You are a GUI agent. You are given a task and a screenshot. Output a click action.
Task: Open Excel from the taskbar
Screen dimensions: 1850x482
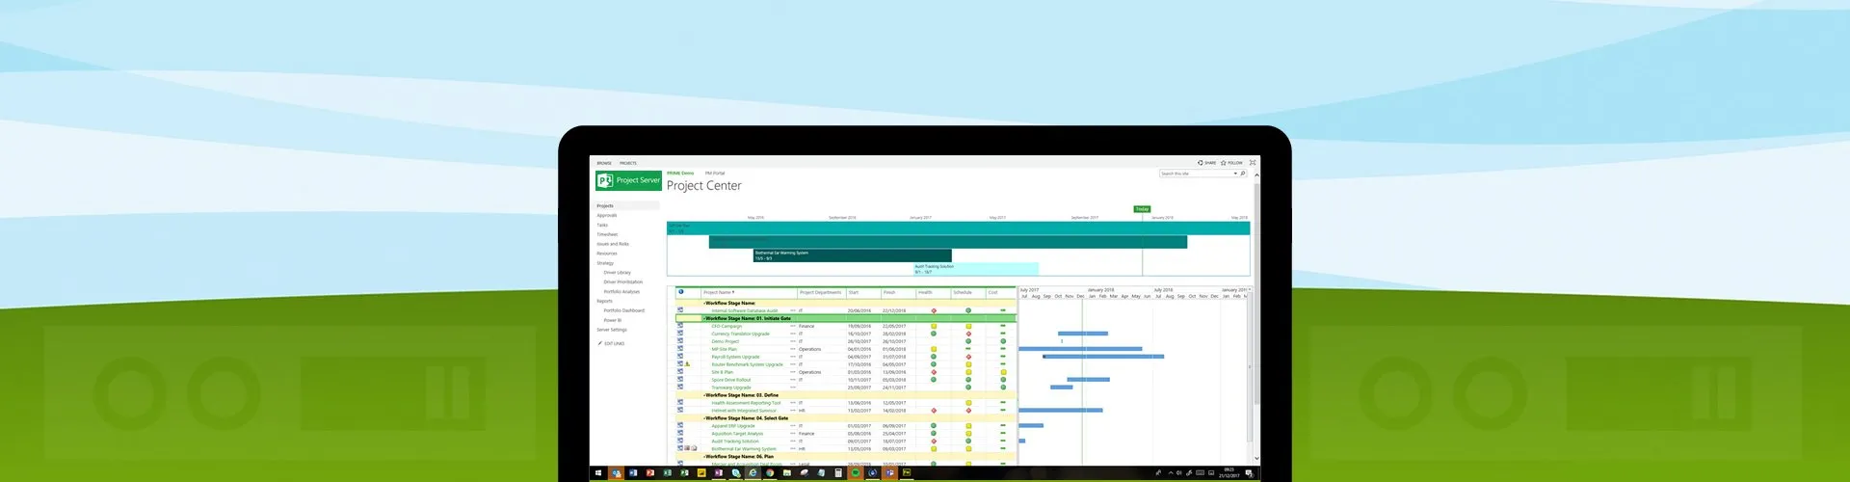[x=667, y=473]
